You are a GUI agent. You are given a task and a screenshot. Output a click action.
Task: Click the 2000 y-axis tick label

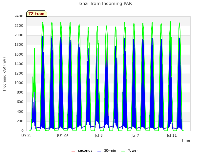pos(19,35)
